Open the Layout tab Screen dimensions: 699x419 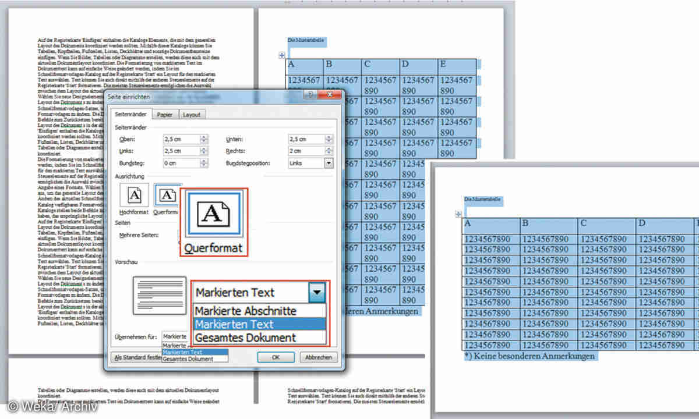(x=191, y=115)
